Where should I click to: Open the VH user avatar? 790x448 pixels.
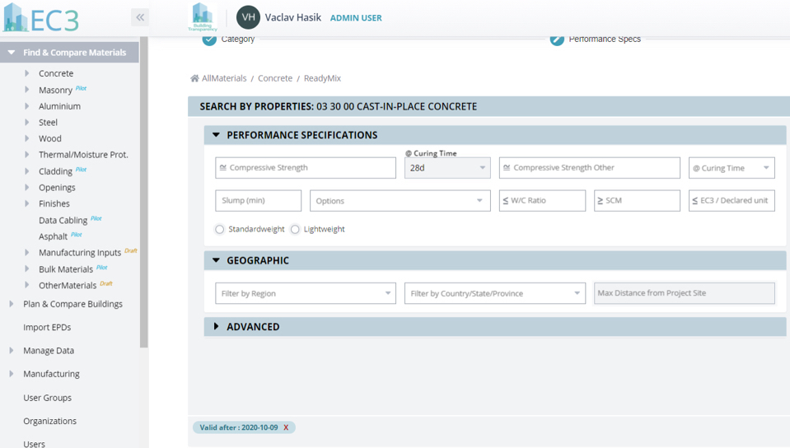[248, 17]
